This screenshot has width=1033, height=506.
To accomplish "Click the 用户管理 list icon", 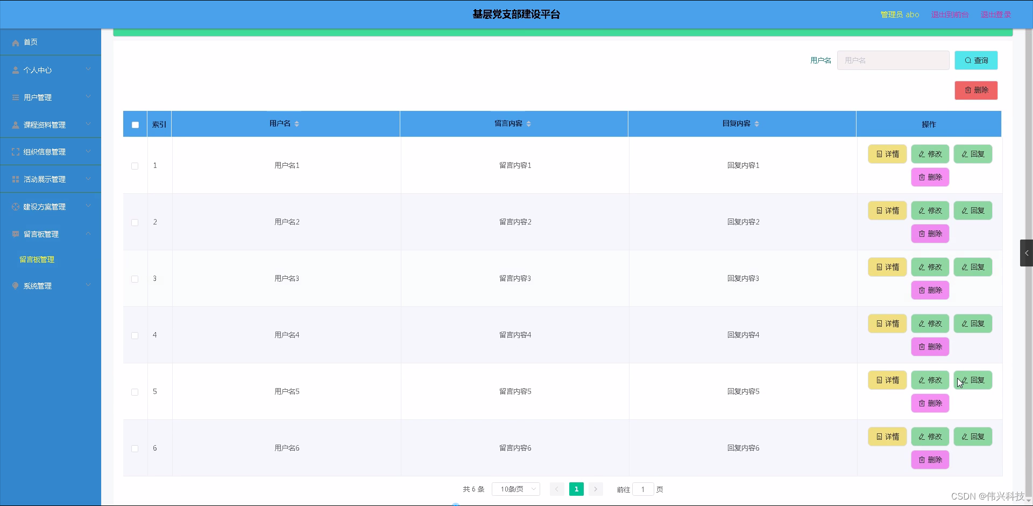I will [x=15, y=97].
